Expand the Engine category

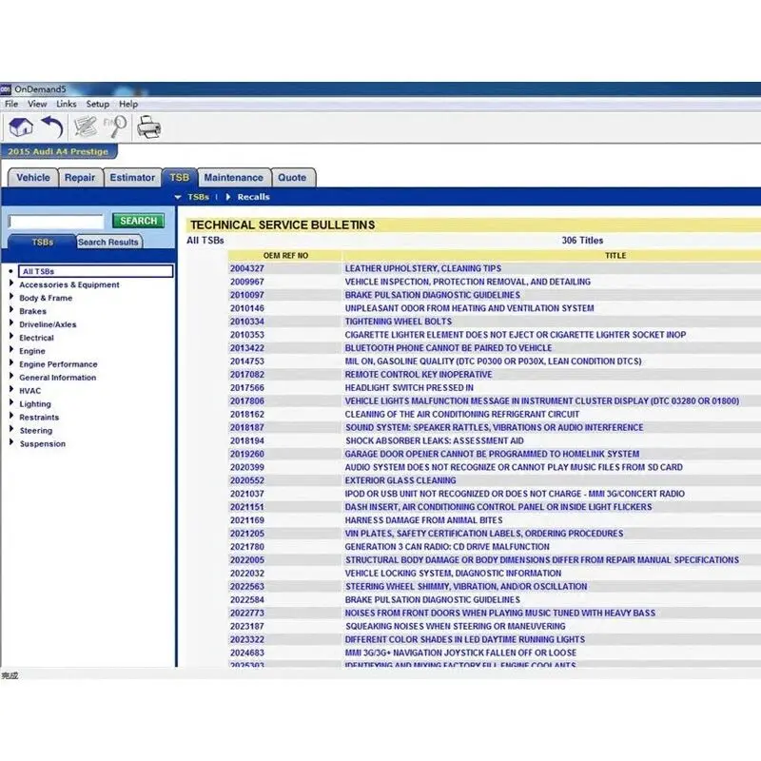[x=31, y=351]
